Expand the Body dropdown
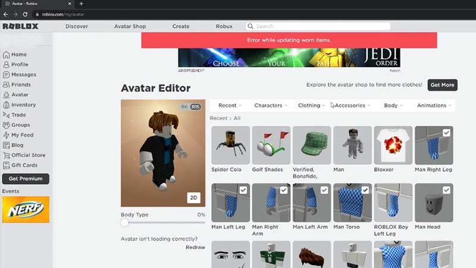Viewport: 476px width, 268px height. coord(393,105)
